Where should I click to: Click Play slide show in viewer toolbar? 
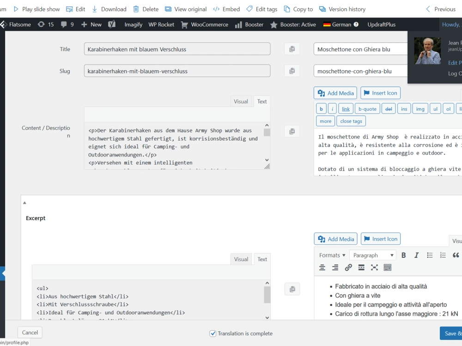(36, 9)
